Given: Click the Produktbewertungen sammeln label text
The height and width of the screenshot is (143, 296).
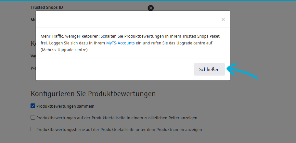Looking at the screenshot, I should [x=65, y=106].
